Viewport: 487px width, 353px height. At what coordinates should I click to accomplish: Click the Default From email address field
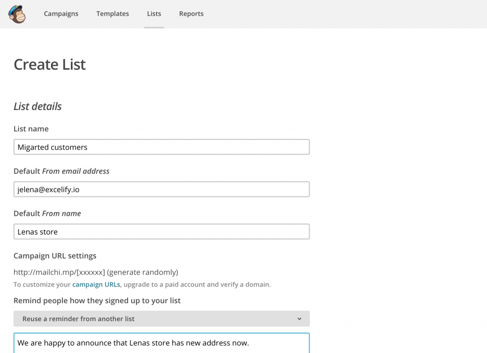[161, 189]
